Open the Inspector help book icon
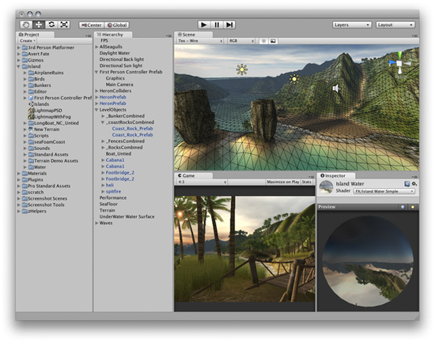This screenshot has width=435, height=342. [x=407, y=183]
